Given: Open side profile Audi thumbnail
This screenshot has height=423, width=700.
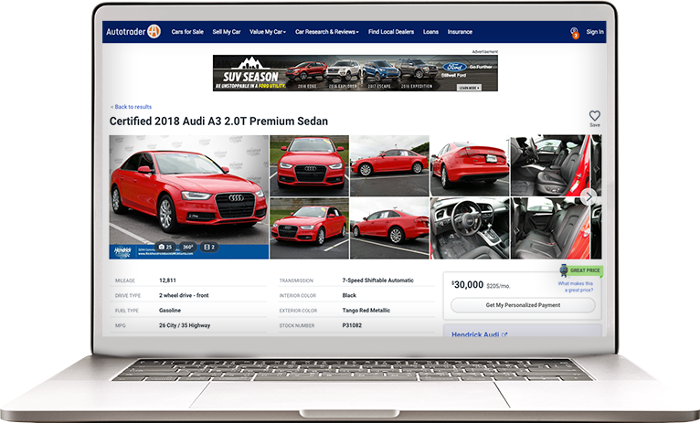Looking at the screenshot, I should tap(389, 165).
